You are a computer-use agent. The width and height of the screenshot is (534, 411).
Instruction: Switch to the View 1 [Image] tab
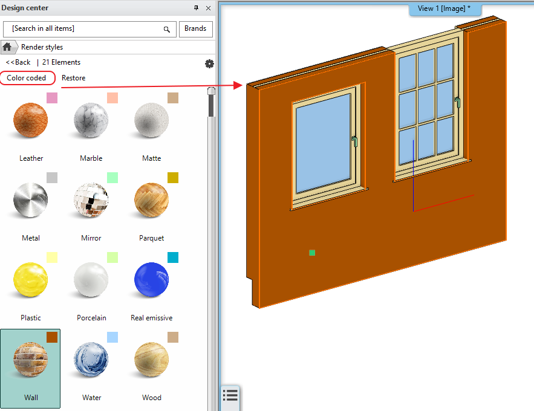tap(444, 9)
